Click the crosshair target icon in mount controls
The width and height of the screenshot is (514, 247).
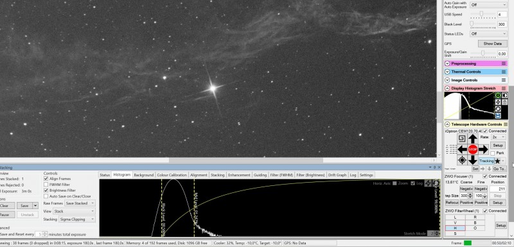point(462,160)
